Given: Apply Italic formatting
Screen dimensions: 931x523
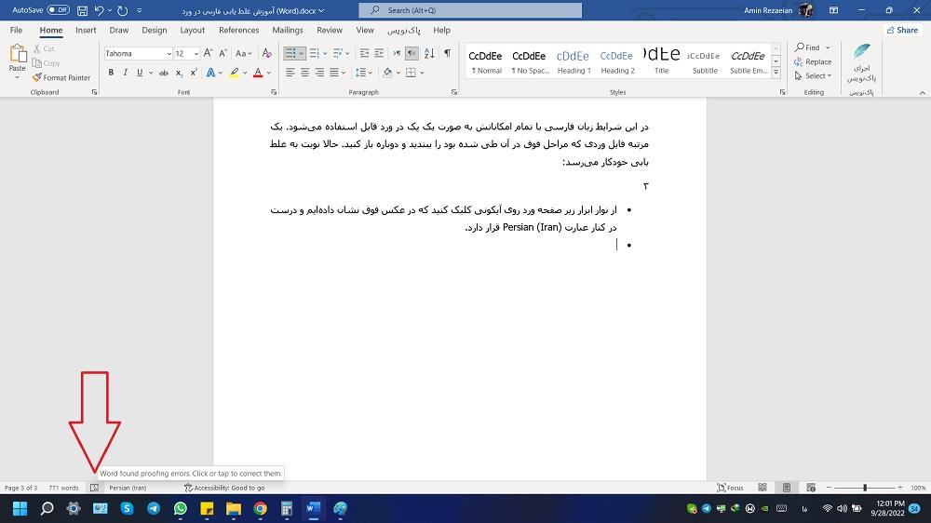Looking at the screenshot, I should click(x=126, y=73).
